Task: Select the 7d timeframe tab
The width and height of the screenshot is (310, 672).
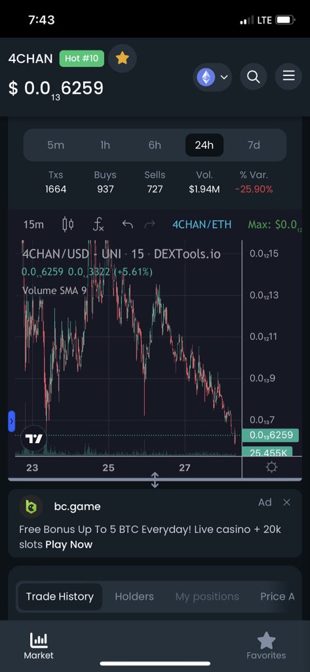Action: coord(254,145)
